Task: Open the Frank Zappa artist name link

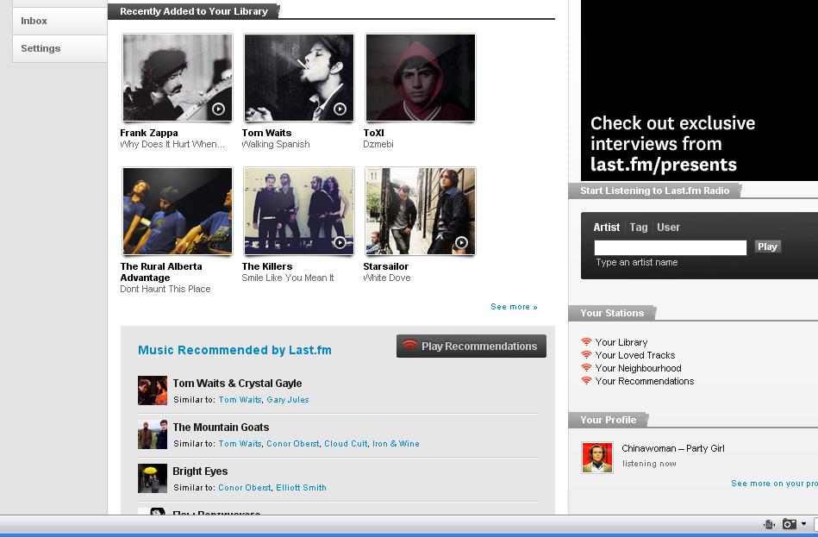Action: [149, 133]
